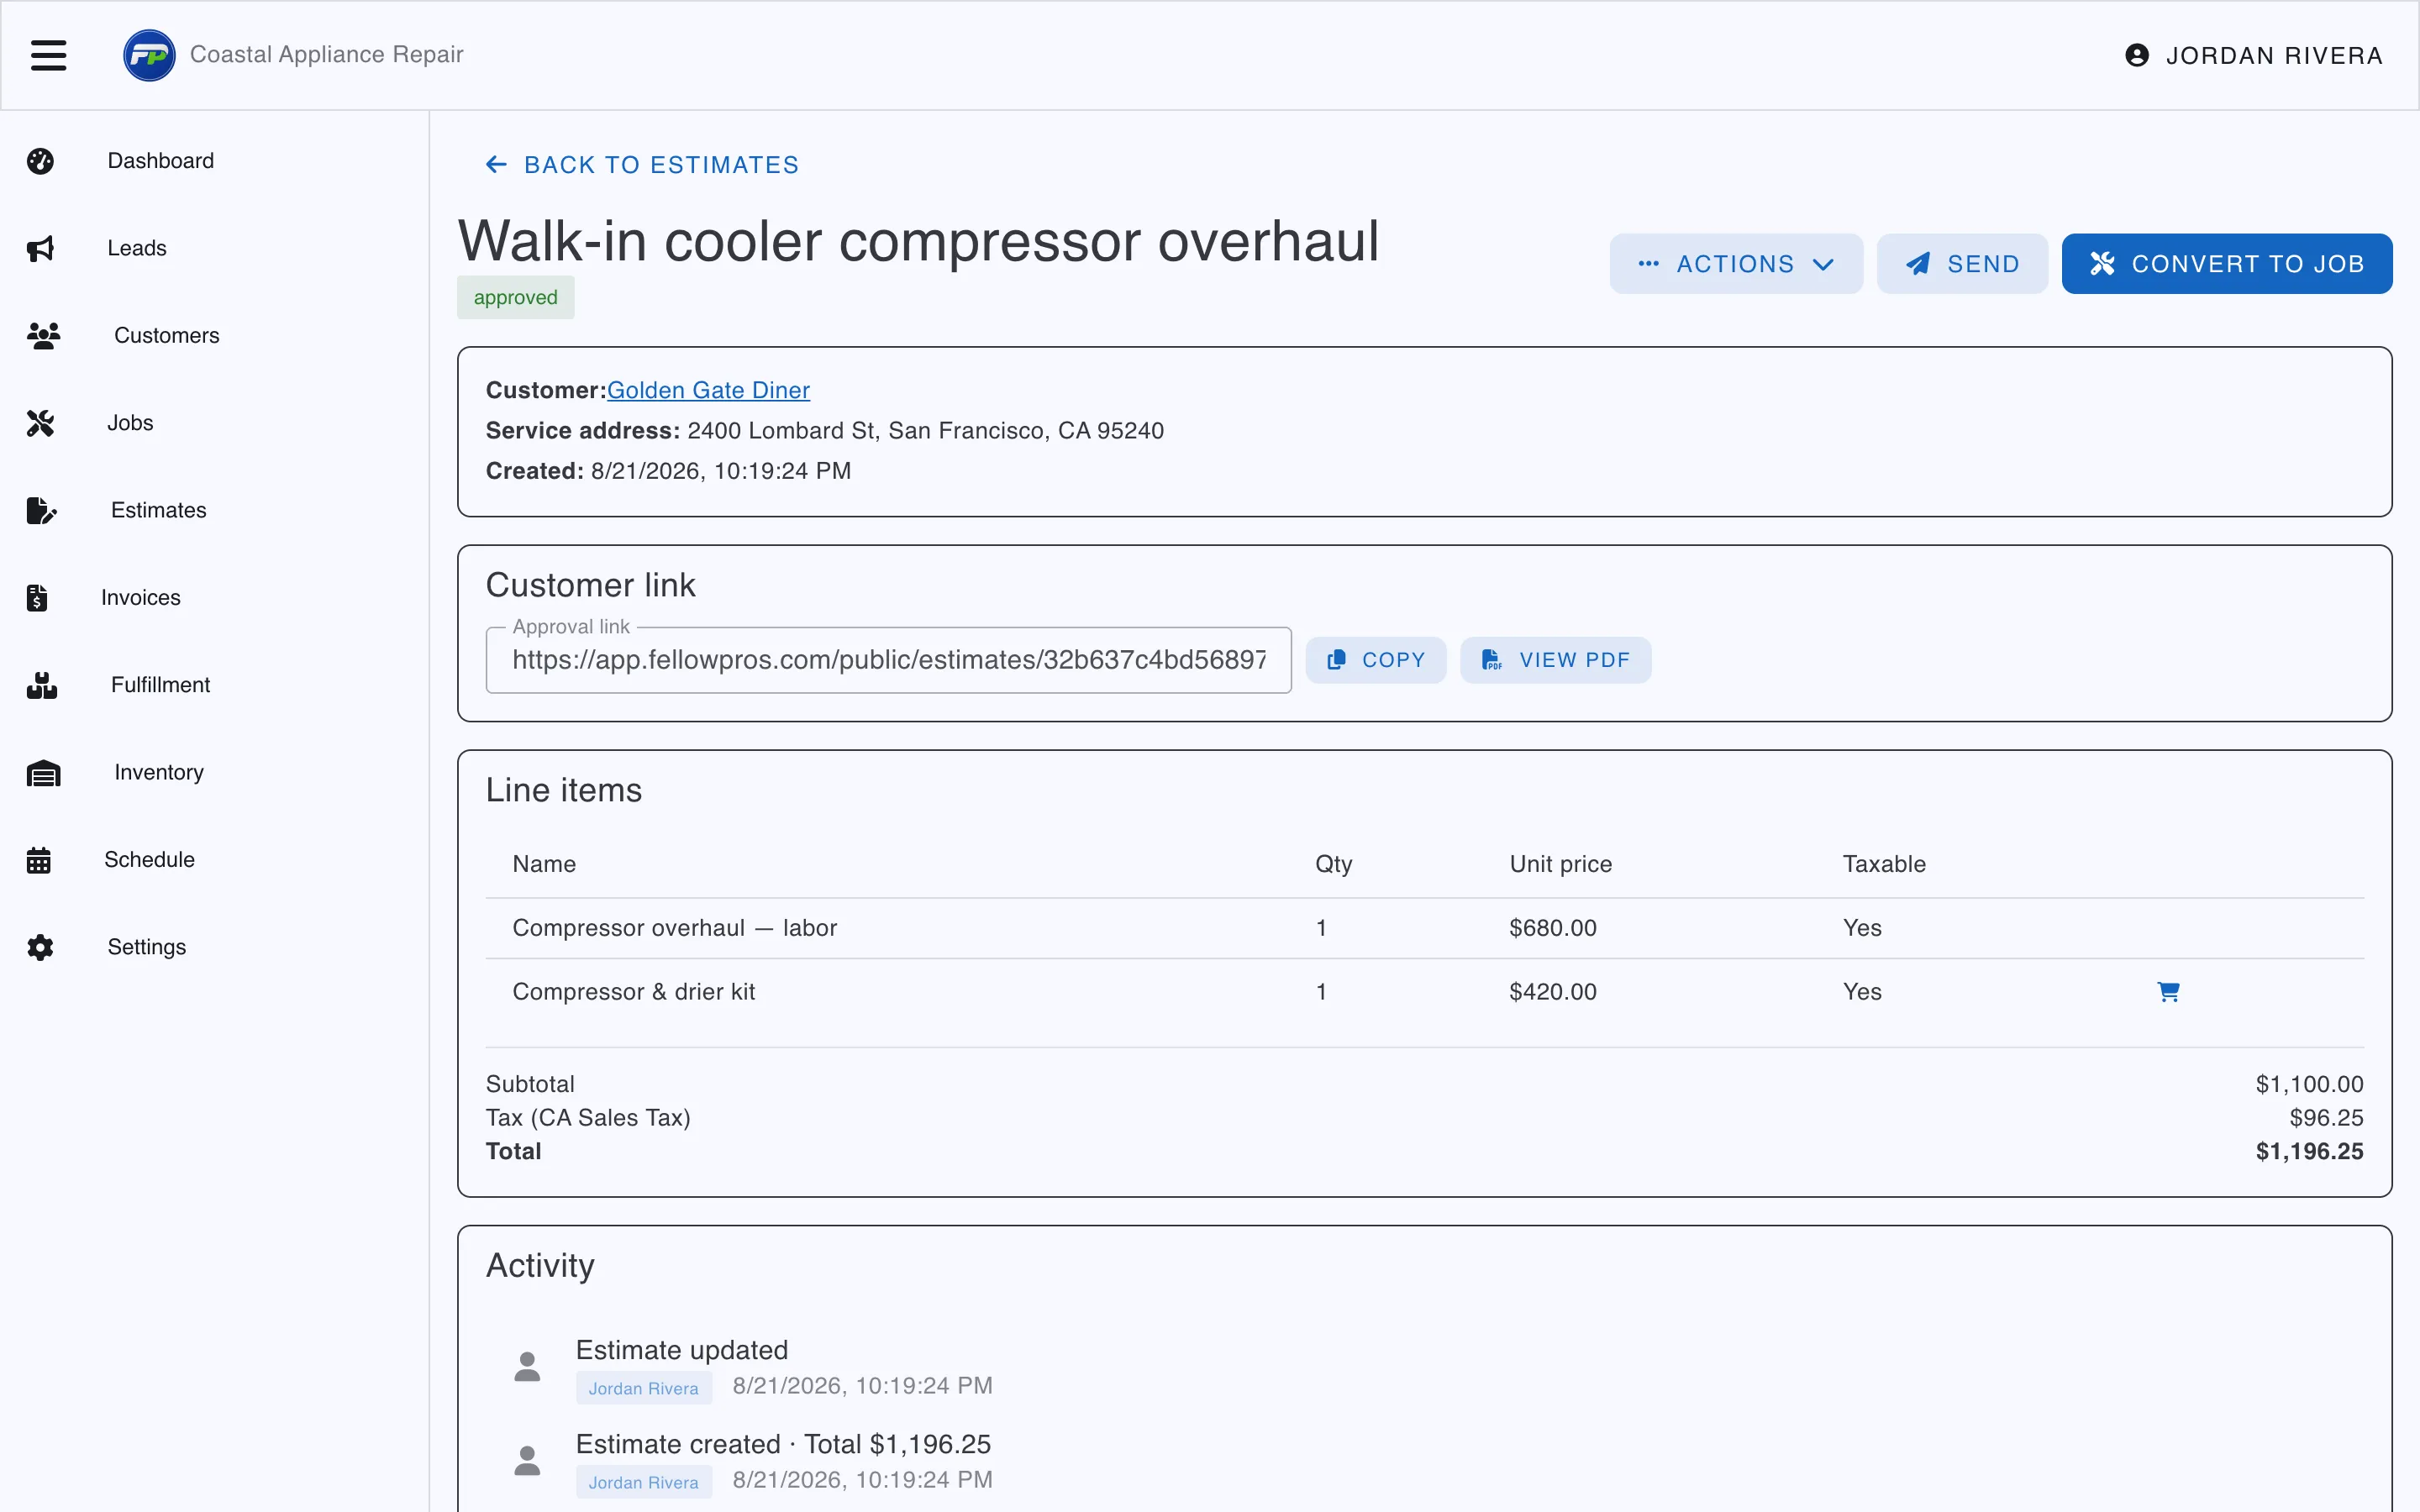Convert estimate to job
2420x1512 pixels.
tap(2227, 264)
